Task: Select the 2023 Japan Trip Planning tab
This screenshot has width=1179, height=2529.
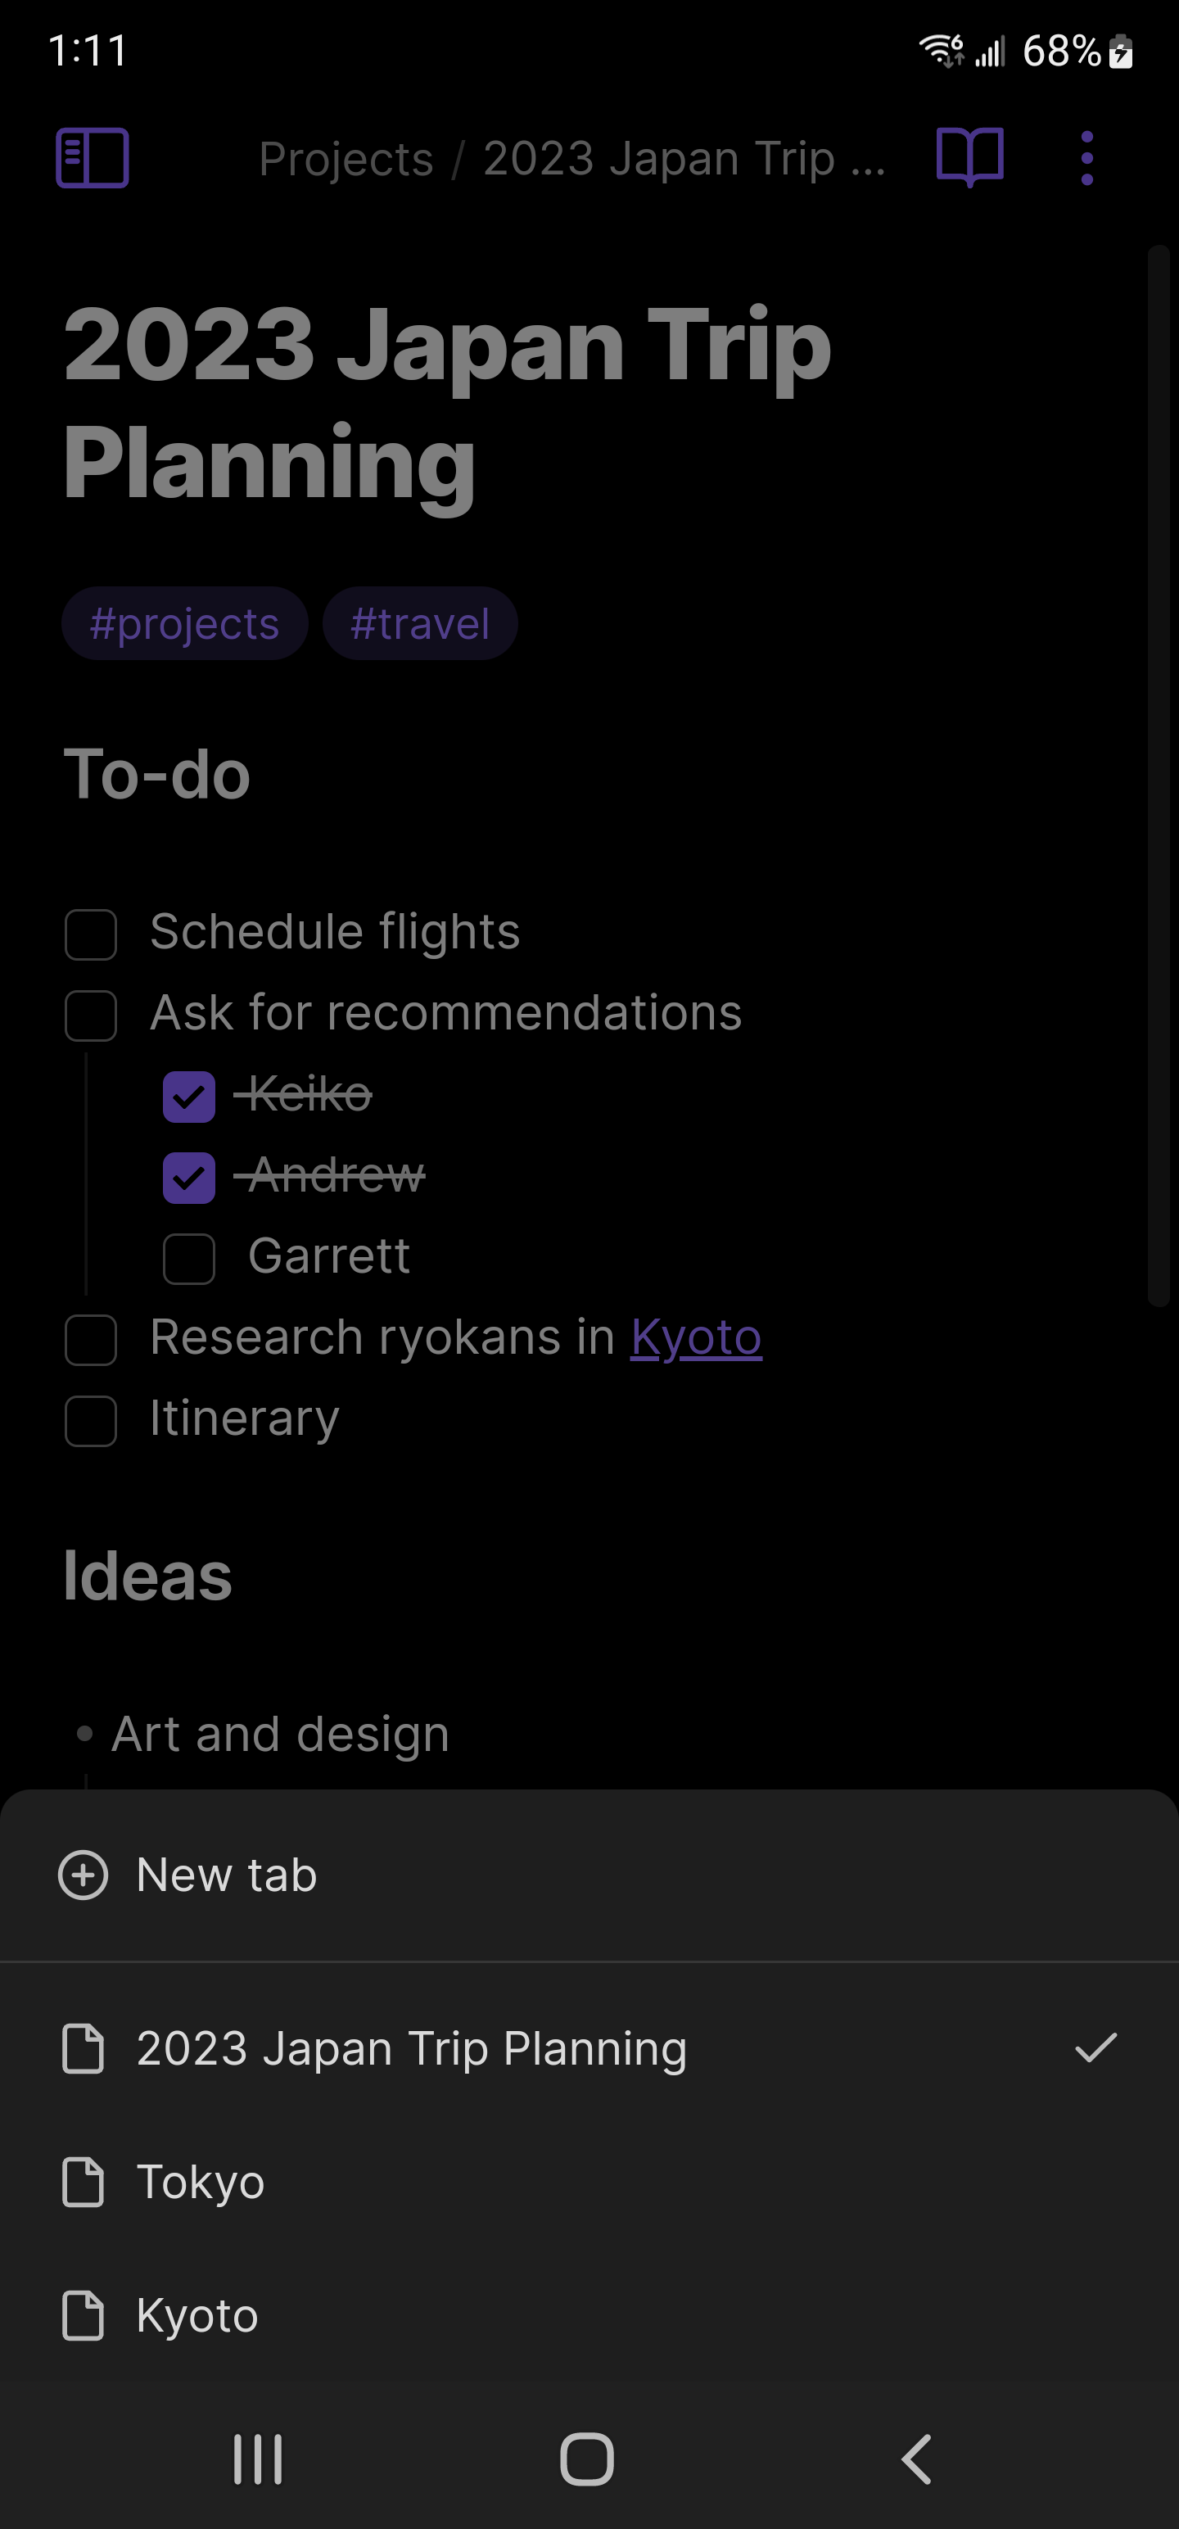Action: click(411, 2048)
